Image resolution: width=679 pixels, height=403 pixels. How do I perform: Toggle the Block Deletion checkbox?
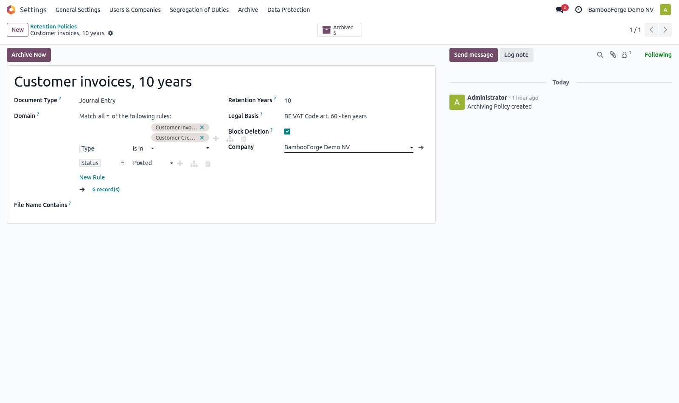287,132
